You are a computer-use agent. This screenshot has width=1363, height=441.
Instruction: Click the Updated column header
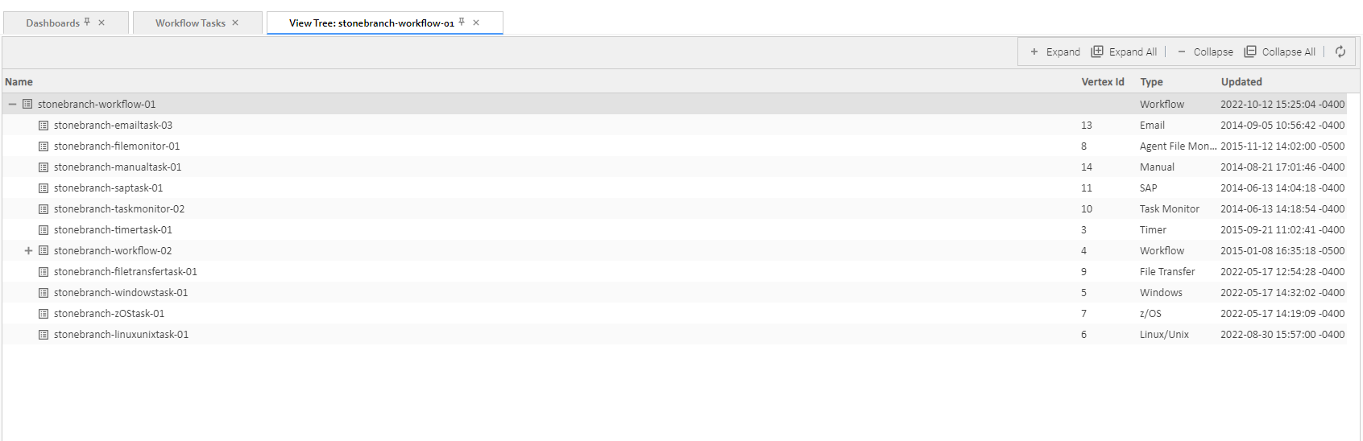(x=1241, y=82)
